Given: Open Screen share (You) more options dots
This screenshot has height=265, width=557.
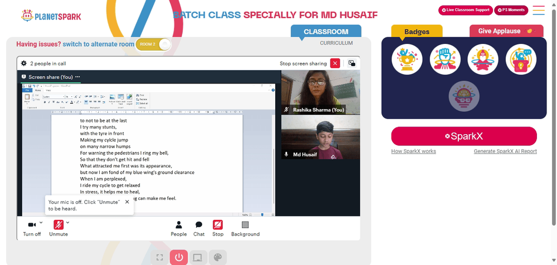Looking at the screenshot, I should click(78, 77).
